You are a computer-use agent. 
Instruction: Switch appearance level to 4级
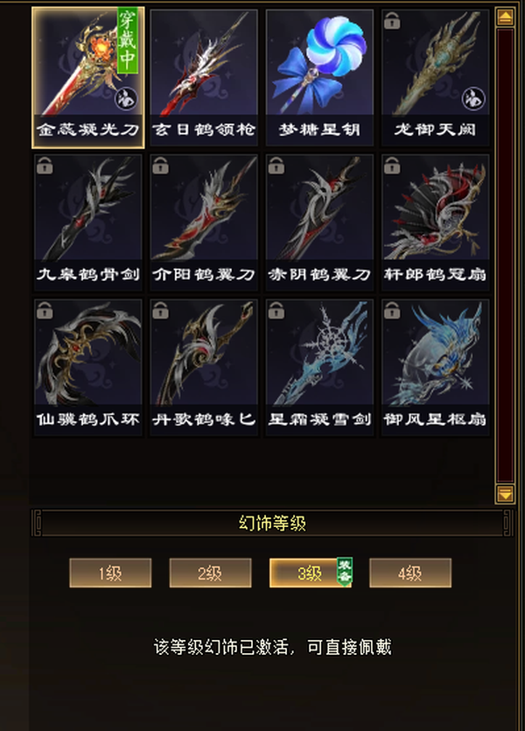coord(410,573)
